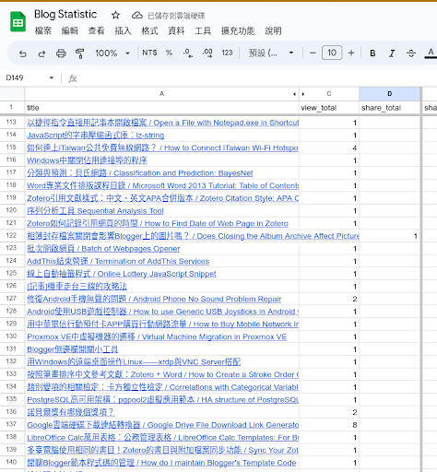Increase decimal places
437x472 pixels.
click(207, 53)
